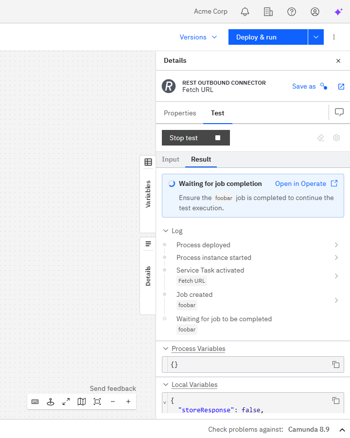Image resolution: width=350 pixels, height=438 pixels.
Task: Toggle fullscreen mode from the canvas controls
Action: coord(66,401)
